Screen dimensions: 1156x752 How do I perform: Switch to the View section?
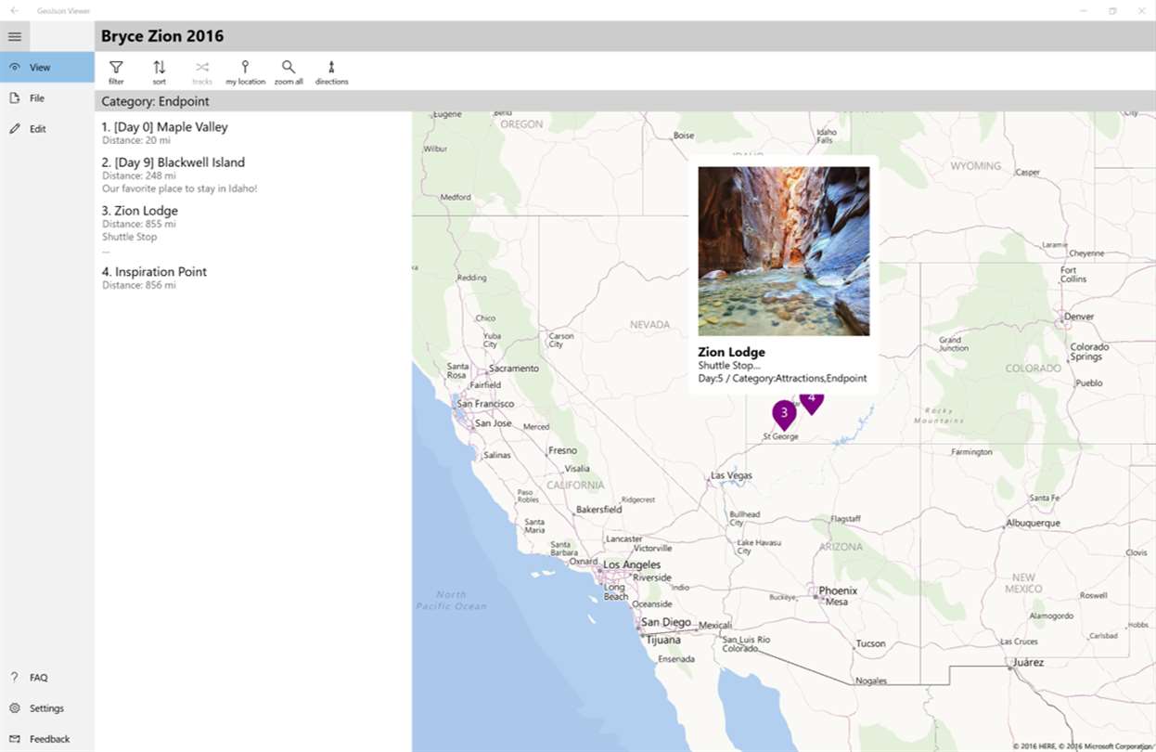pyautogui.click(x=40, y=67)
